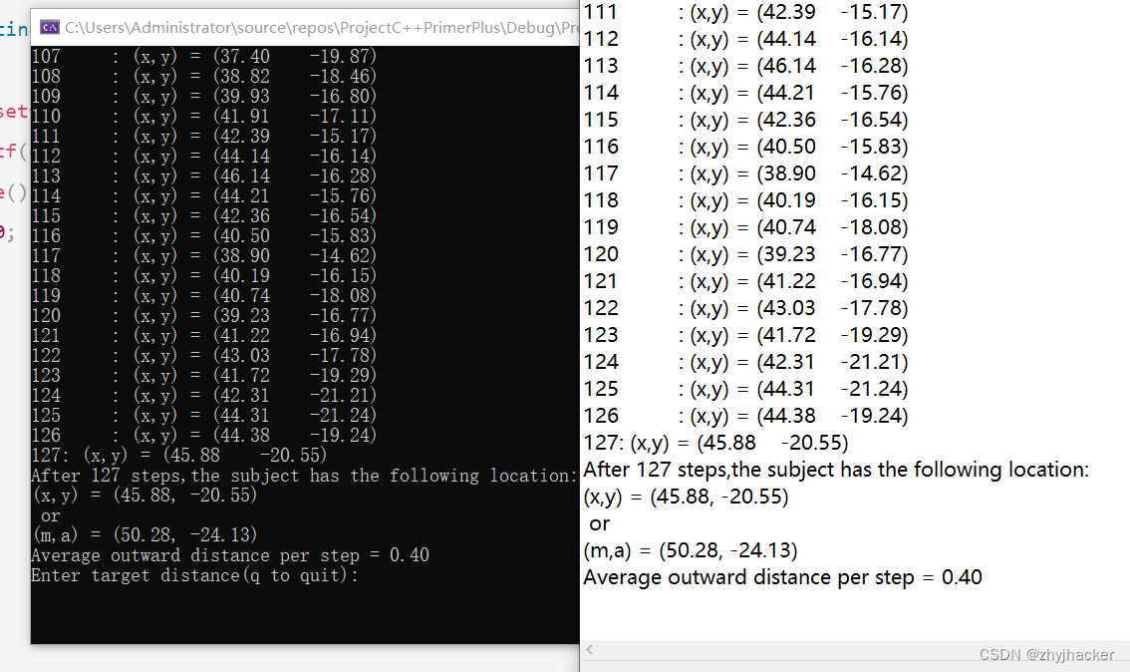Select console line 119 with 40.74
The image size is (1130, 672).
(x=204, y=296)
